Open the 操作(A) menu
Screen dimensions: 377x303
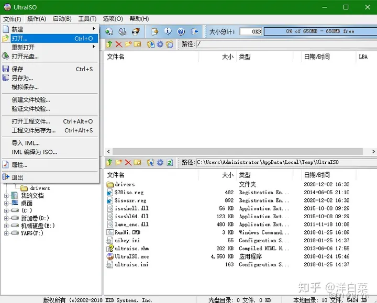tap(37, 19)
